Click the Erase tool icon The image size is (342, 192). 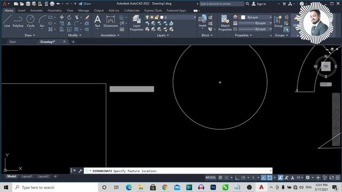pyautogui.click(x=87, y=17)
